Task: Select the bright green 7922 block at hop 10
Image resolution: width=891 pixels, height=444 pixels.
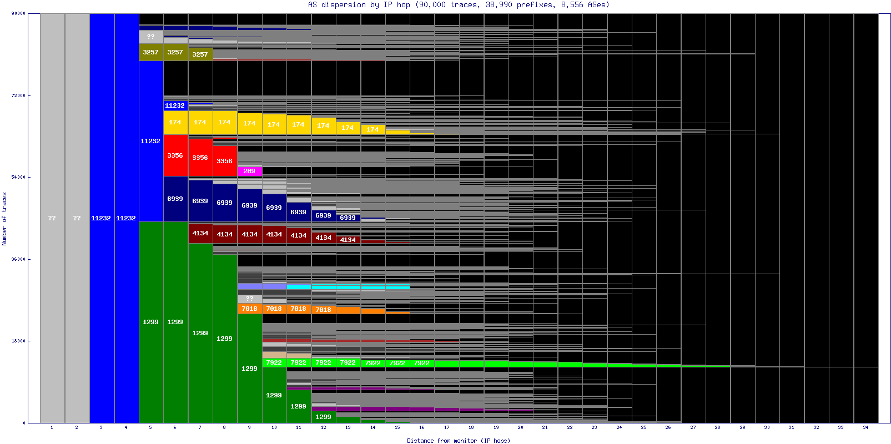Action: (274, 362)
